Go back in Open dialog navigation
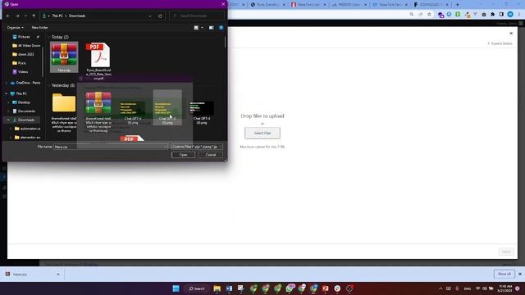The image size is (525, 295). pyautogui.click(x=8, y=16)
